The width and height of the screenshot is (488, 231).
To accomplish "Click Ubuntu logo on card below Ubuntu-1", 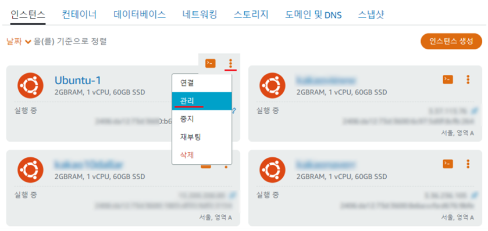I will click(x=30, y=170).
